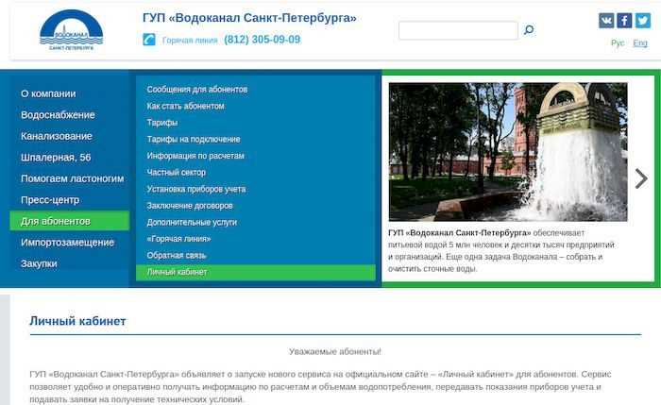Image resolution: width=661 pixels, height=405 pixels.
Task: Open the Водоснабжение menu
Action: [x=58, y=114]
